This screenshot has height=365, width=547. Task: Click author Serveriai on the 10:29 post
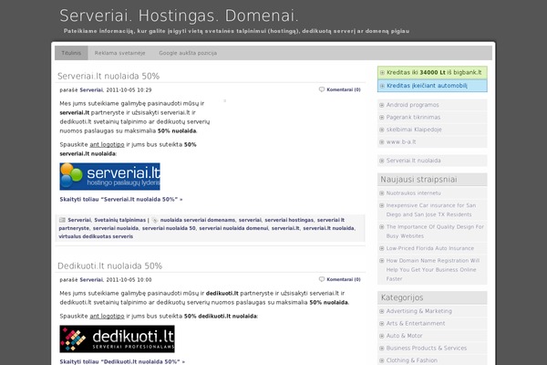[x=91, y=90]
